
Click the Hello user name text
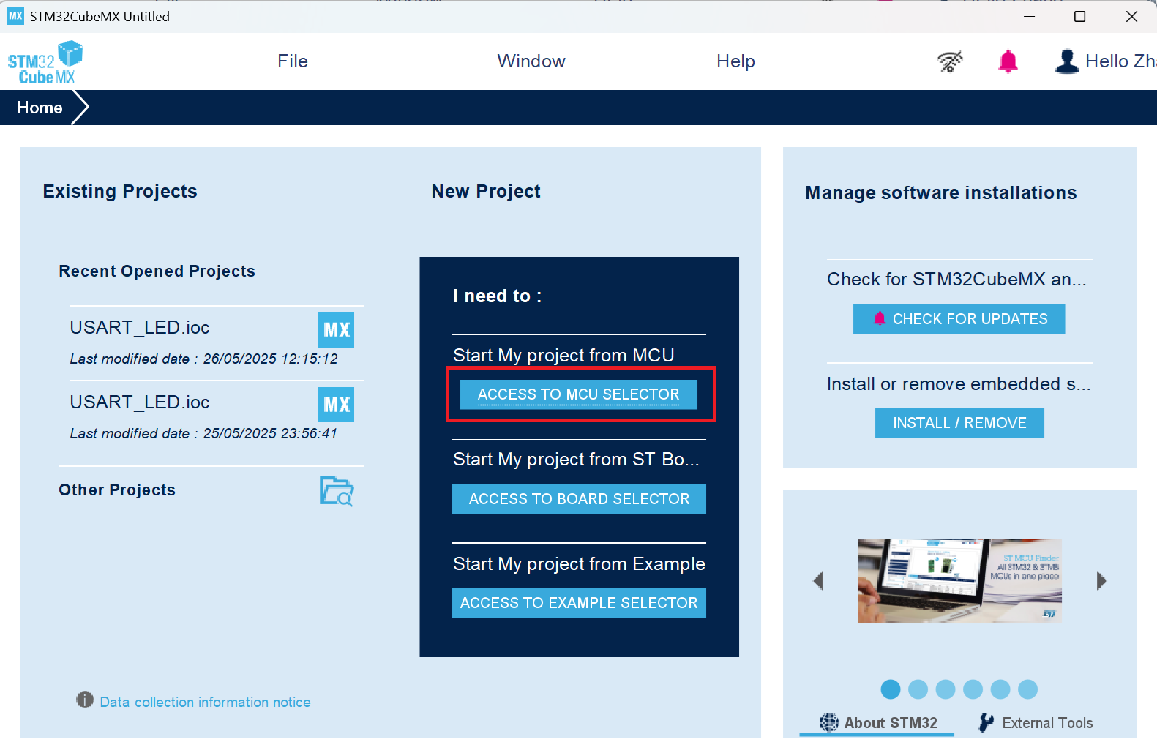[1120, 61]
